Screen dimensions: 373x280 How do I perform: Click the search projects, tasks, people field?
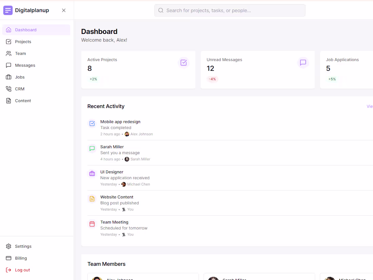tap(230, 11)
